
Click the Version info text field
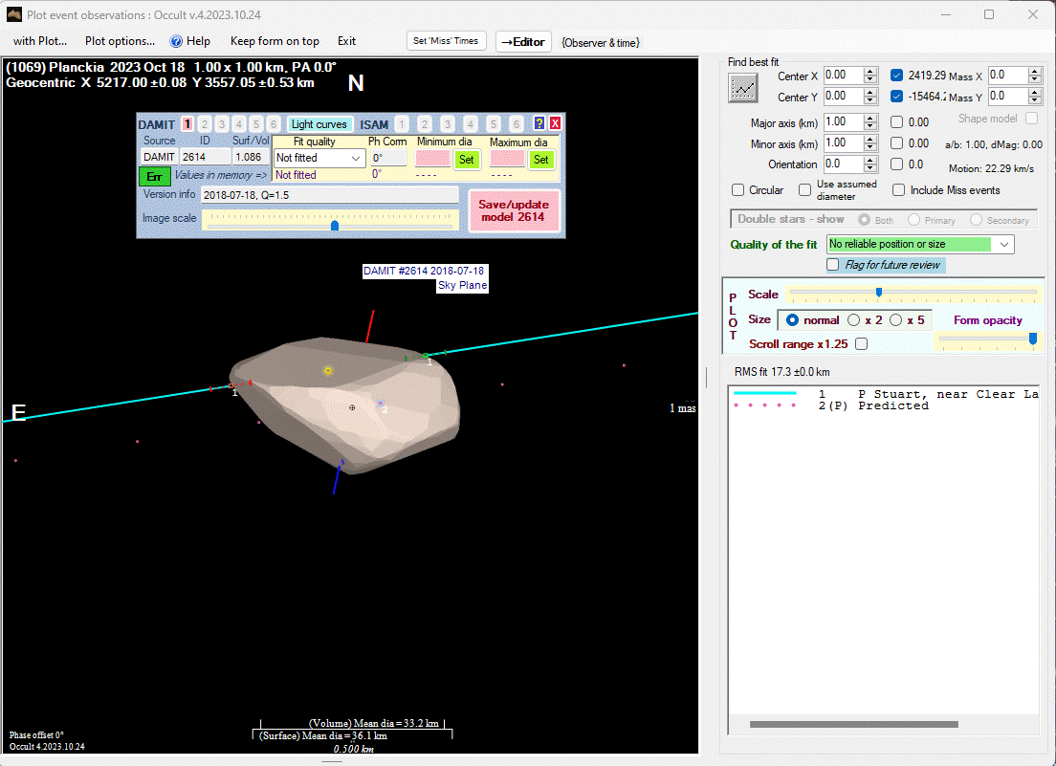pyautogui.click(x=329, y=195)
